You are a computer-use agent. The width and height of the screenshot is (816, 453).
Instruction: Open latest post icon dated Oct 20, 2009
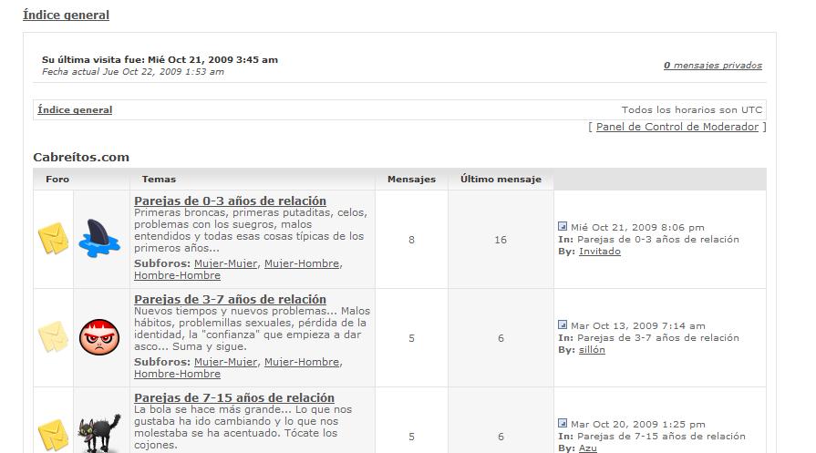563,424
